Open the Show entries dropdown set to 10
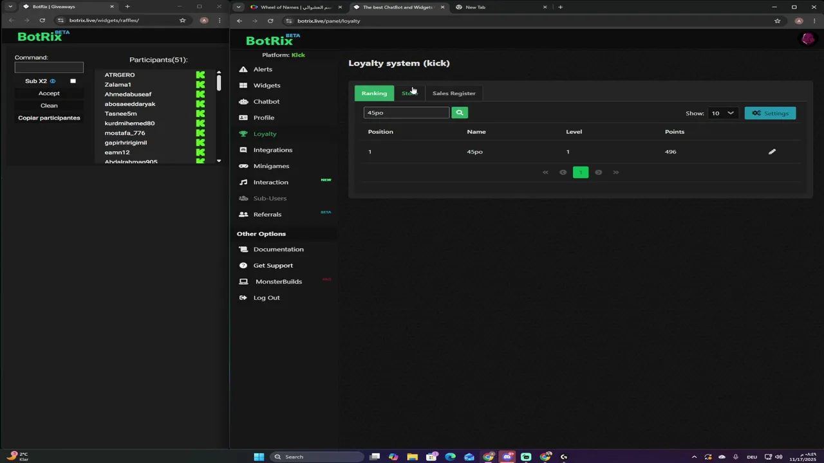 [x=722, y=113]
